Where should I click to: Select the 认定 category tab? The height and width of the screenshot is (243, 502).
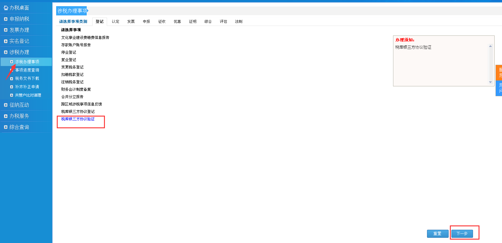coord(115,22)
